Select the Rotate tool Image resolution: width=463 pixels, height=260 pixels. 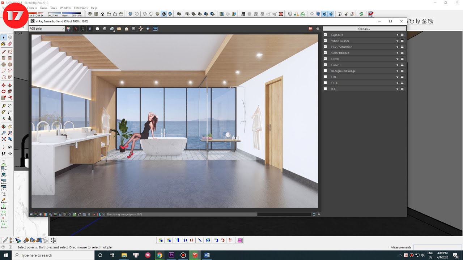(x=4, y=91)
